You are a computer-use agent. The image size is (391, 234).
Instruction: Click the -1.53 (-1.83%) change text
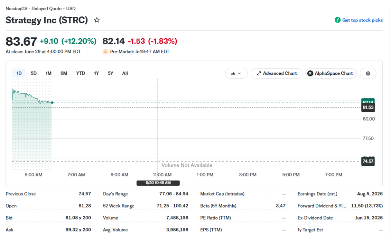coord(152,41)
